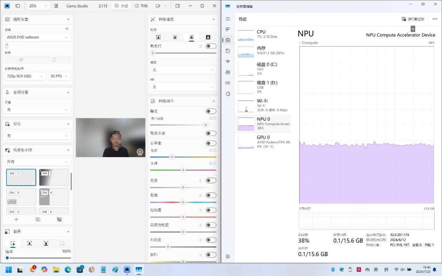The height and width of the screenshot is (276, 442).
Task: Select manual focus sliders icon
Action: (54, 60)
